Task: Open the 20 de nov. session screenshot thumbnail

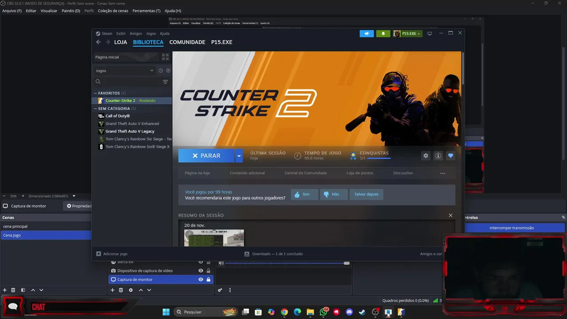Action: [x=214, y=238]
